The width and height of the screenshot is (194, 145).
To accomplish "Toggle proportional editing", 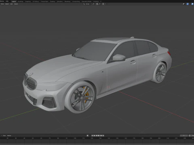I will 103,4.
